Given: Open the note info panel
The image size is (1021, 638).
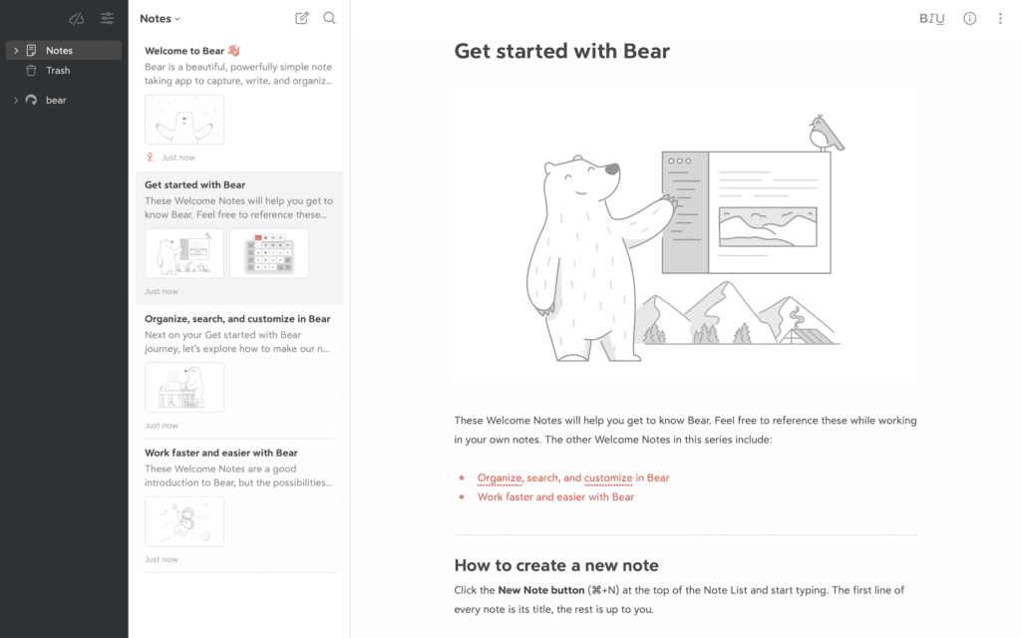Looking at the screenshot, I should click(x=969, y=18).
